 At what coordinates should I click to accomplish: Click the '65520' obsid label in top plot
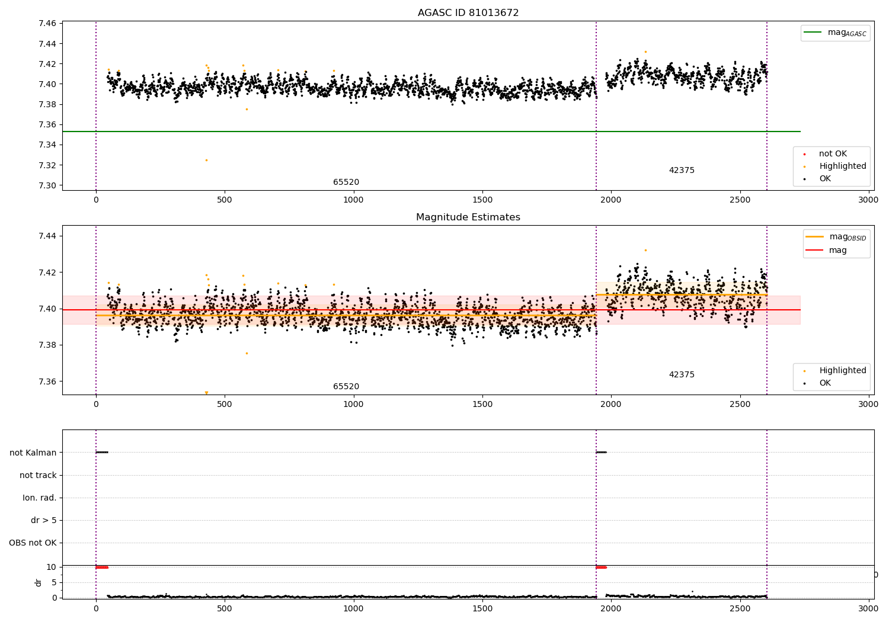click(x=346, y=182)
